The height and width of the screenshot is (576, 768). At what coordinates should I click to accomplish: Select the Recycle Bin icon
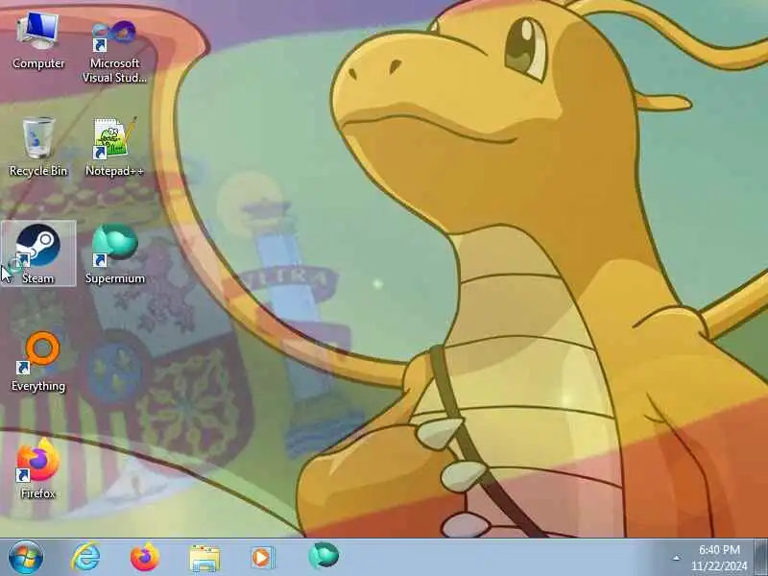click(38, 147)
